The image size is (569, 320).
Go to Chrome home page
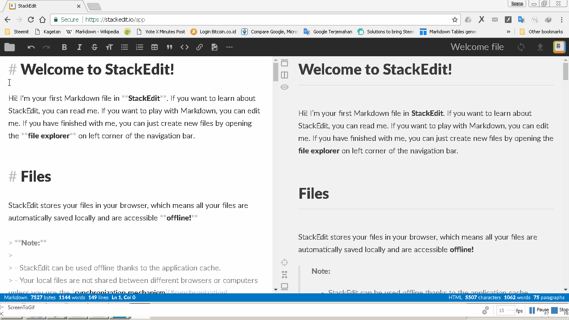pos(42,20)
